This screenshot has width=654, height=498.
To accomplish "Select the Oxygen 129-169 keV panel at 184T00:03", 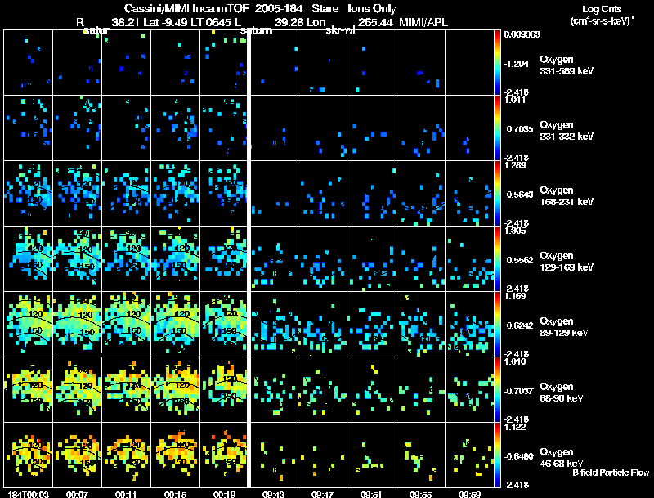I will 28,259.
